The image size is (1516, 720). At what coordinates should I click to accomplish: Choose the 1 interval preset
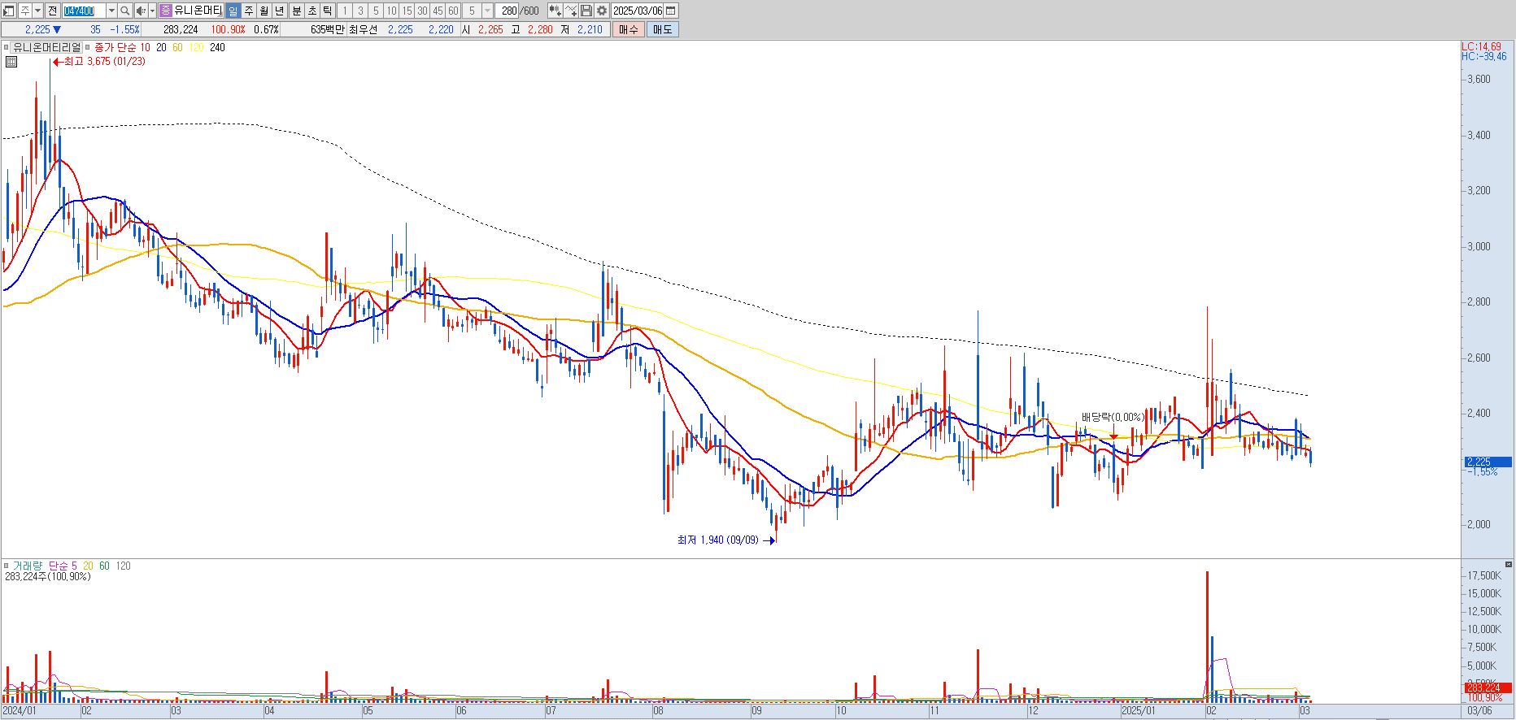(x=345, y=11)
